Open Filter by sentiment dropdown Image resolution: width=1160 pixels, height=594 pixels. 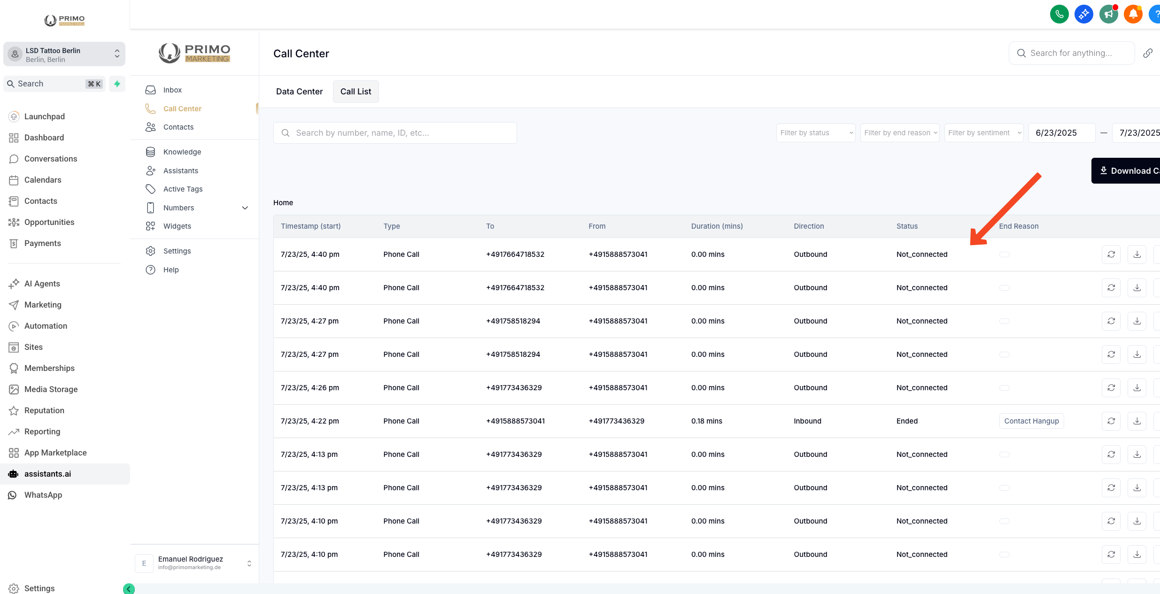click(984, 133)
